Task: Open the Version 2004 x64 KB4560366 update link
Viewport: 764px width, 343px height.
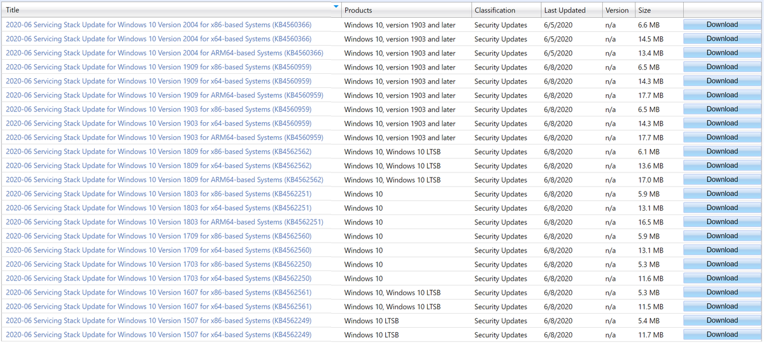Action: click(159, 39)
